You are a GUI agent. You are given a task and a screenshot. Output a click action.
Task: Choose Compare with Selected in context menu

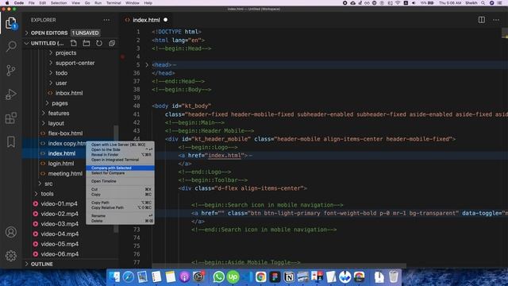click(120, 168)
